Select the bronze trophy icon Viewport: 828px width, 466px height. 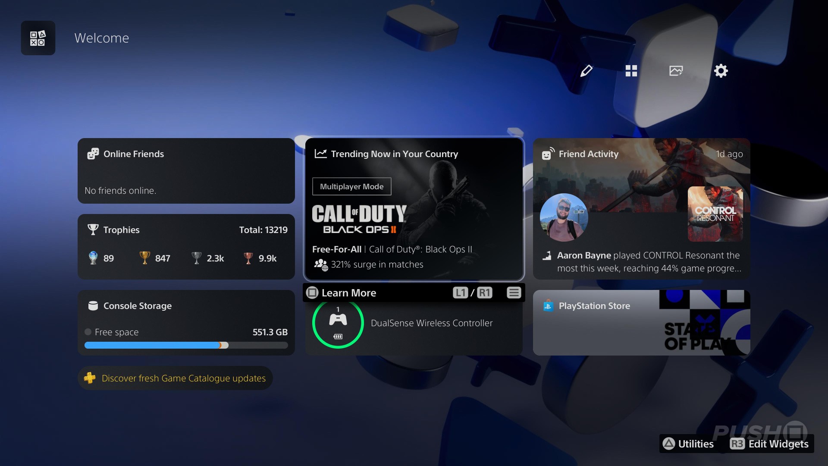point(248,258)
